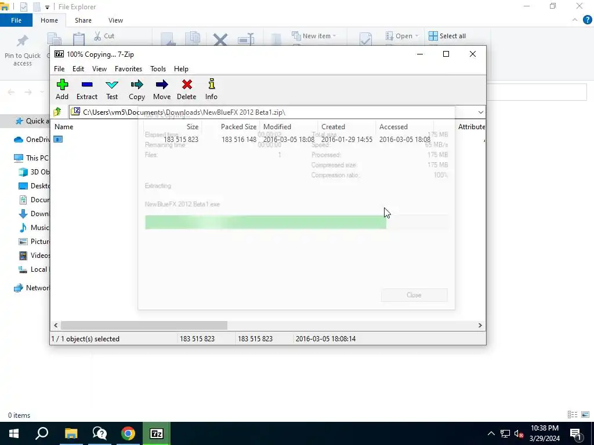Open taskbar Search magnifier
This screenshot has height=445, width=594.
pos(42,433)
